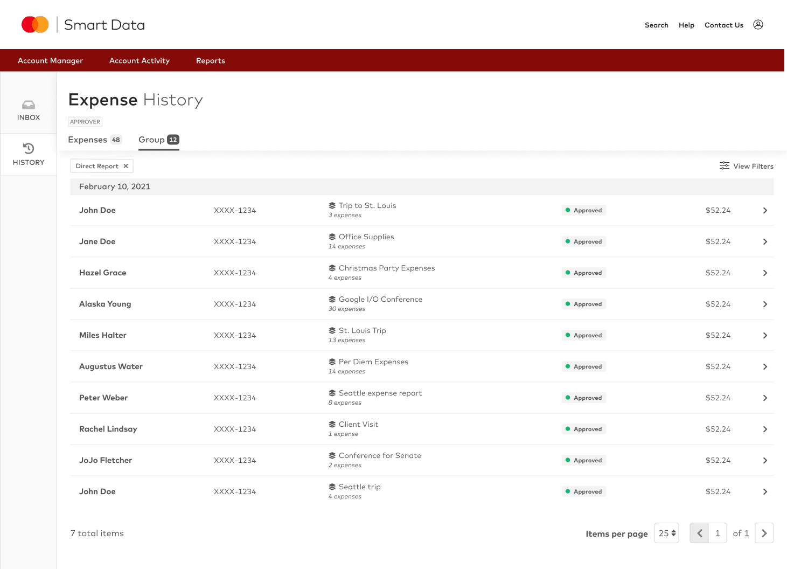Viewport: 787px width, 569px height.
Task: Go to the previous page arrow
Action: pyautogui.click(x=699, y=533)
